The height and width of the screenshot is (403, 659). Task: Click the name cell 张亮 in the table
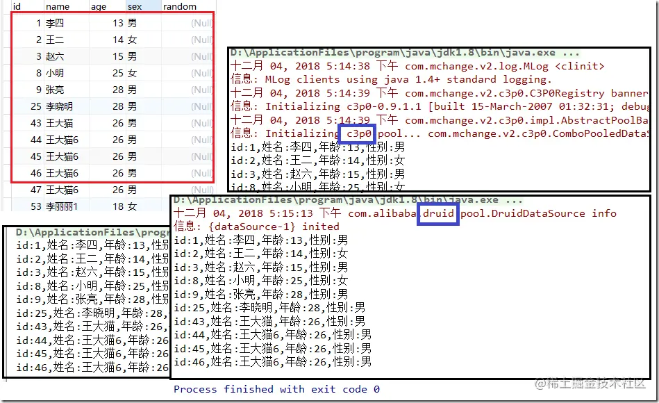55,90
